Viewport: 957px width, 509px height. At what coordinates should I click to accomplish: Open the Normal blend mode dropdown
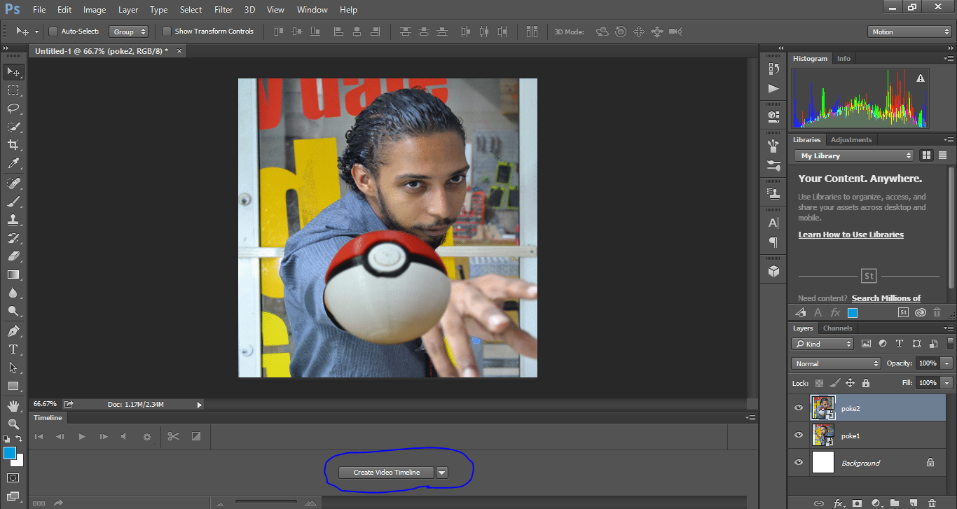point(836,363)
